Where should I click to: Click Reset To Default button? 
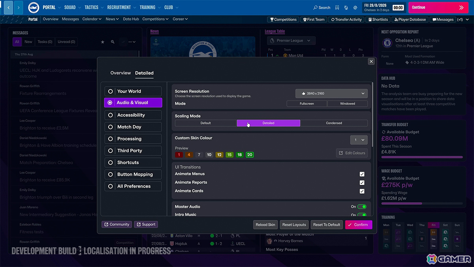pos(327,225)
